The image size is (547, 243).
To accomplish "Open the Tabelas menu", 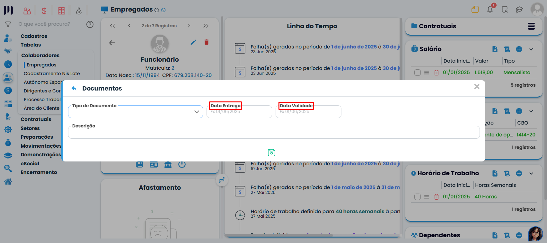I will [x=31, y=45].
